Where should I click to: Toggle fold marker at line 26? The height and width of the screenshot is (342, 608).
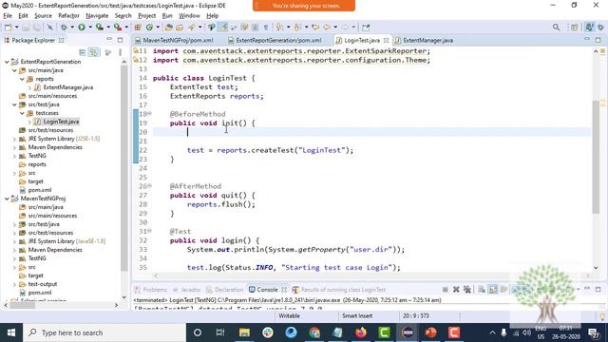pyautogui.click(x=150, y=186)
